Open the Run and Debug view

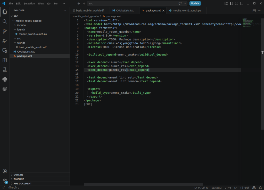click(x=5, y=41)
